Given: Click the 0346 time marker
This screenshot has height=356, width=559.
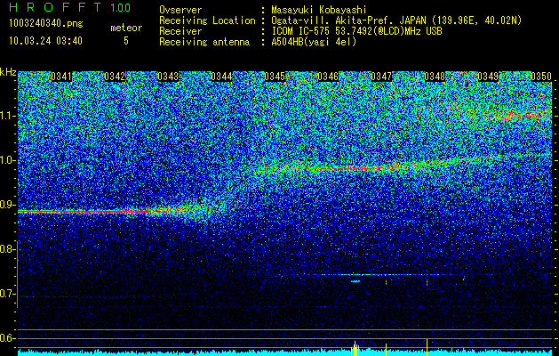Looking at the screenshot, I should (x=328, y=77).
